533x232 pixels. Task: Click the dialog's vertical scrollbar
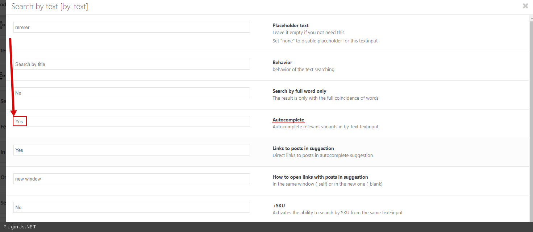(x=531, y=109)
